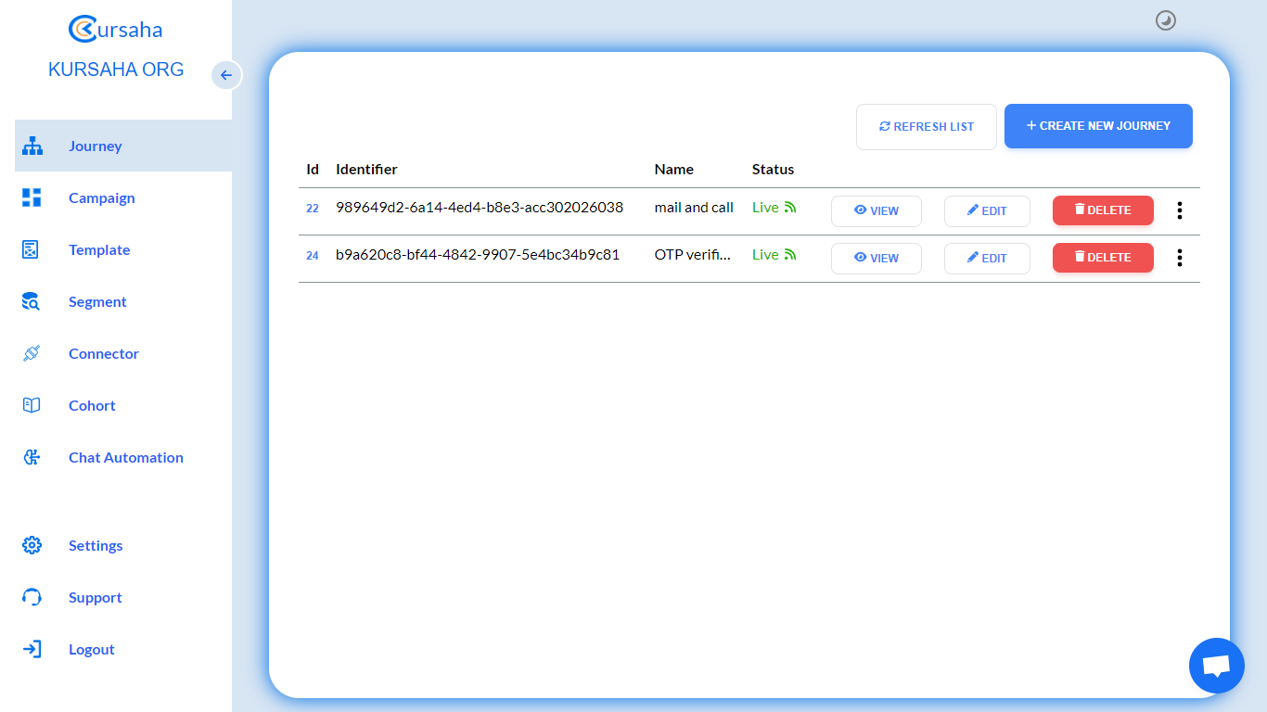Click the Chat Automation icon
The image size is (1267, 712).
tap(32, 457)
